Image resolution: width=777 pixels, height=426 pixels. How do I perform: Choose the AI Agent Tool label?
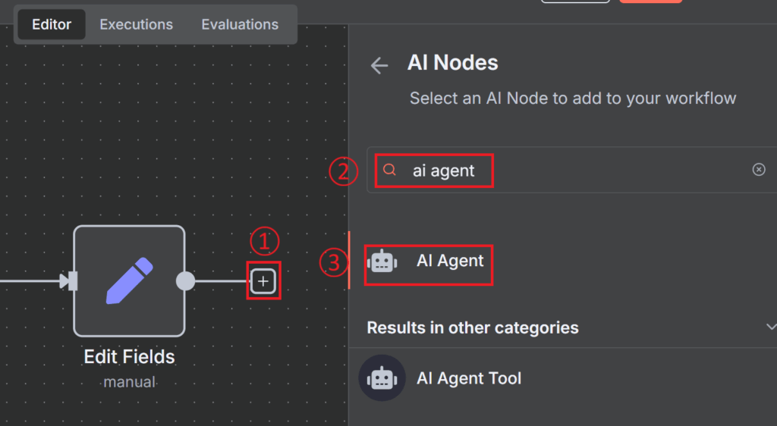[469, 377]
